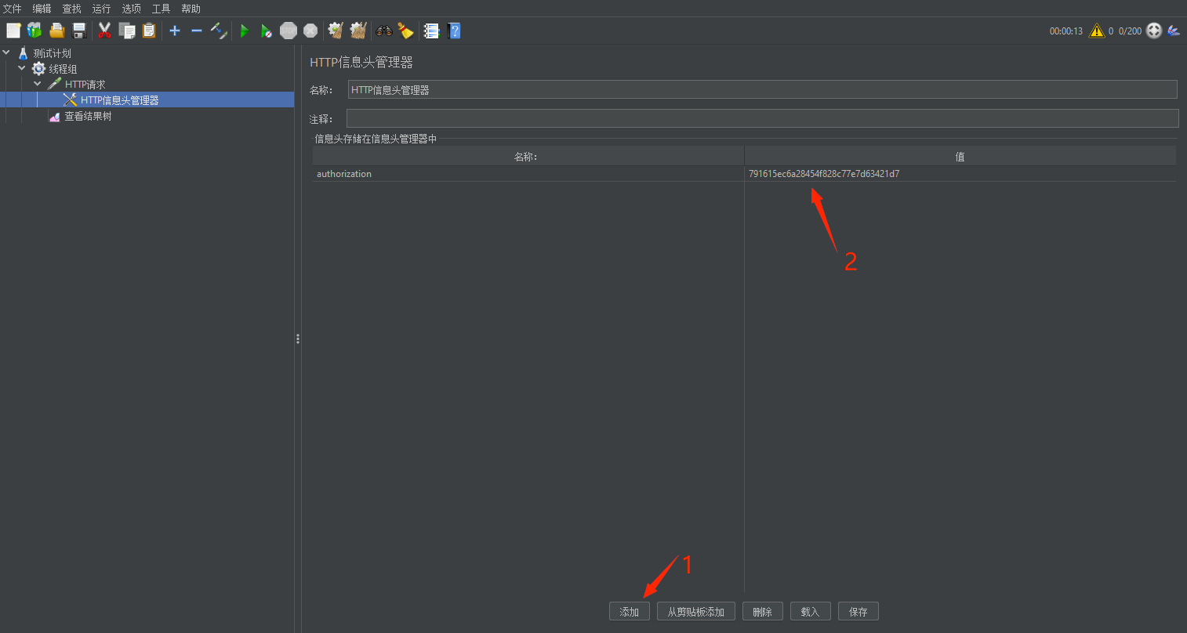Collapse the HTTP请求 tree node arrow
The image size is (1187, 633).
tap(38, 85)
